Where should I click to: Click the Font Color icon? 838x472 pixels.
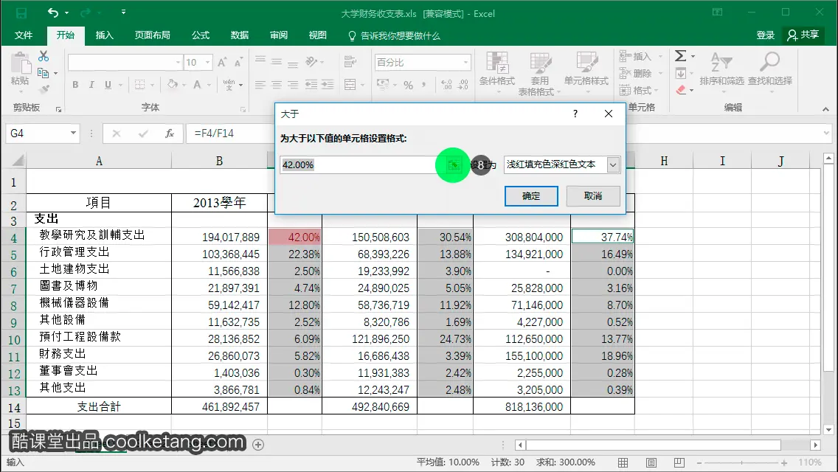(197, 85)
